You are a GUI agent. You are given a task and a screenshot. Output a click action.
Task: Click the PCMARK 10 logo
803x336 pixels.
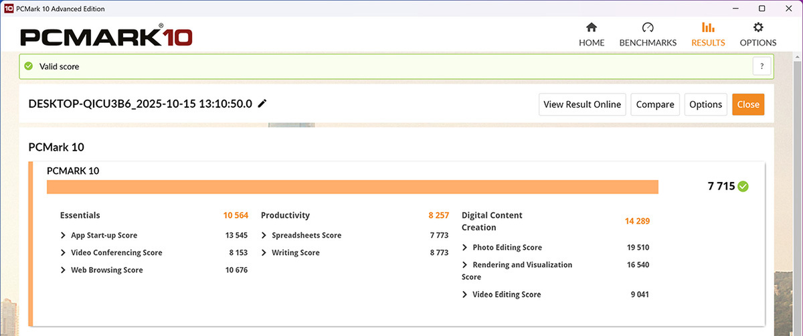(106, 37)
